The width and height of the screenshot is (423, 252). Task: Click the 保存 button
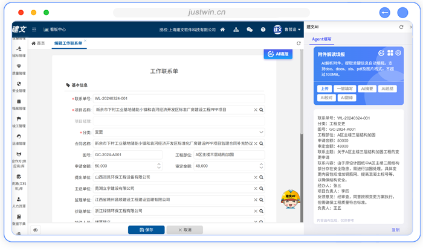146,230
